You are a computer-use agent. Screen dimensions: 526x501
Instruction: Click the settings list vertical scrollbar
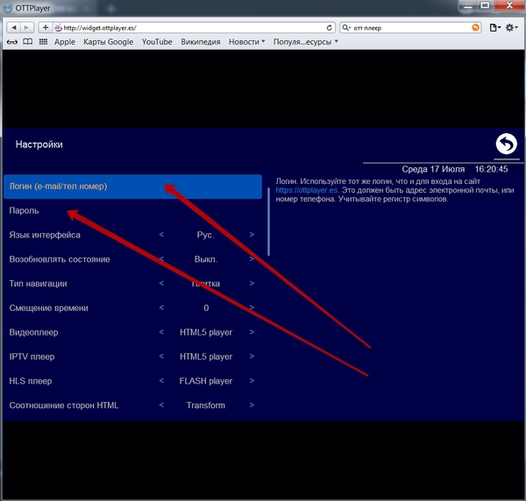(268, 215)
